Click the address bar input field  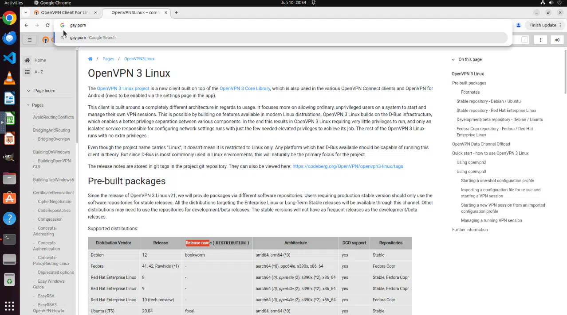284,25
